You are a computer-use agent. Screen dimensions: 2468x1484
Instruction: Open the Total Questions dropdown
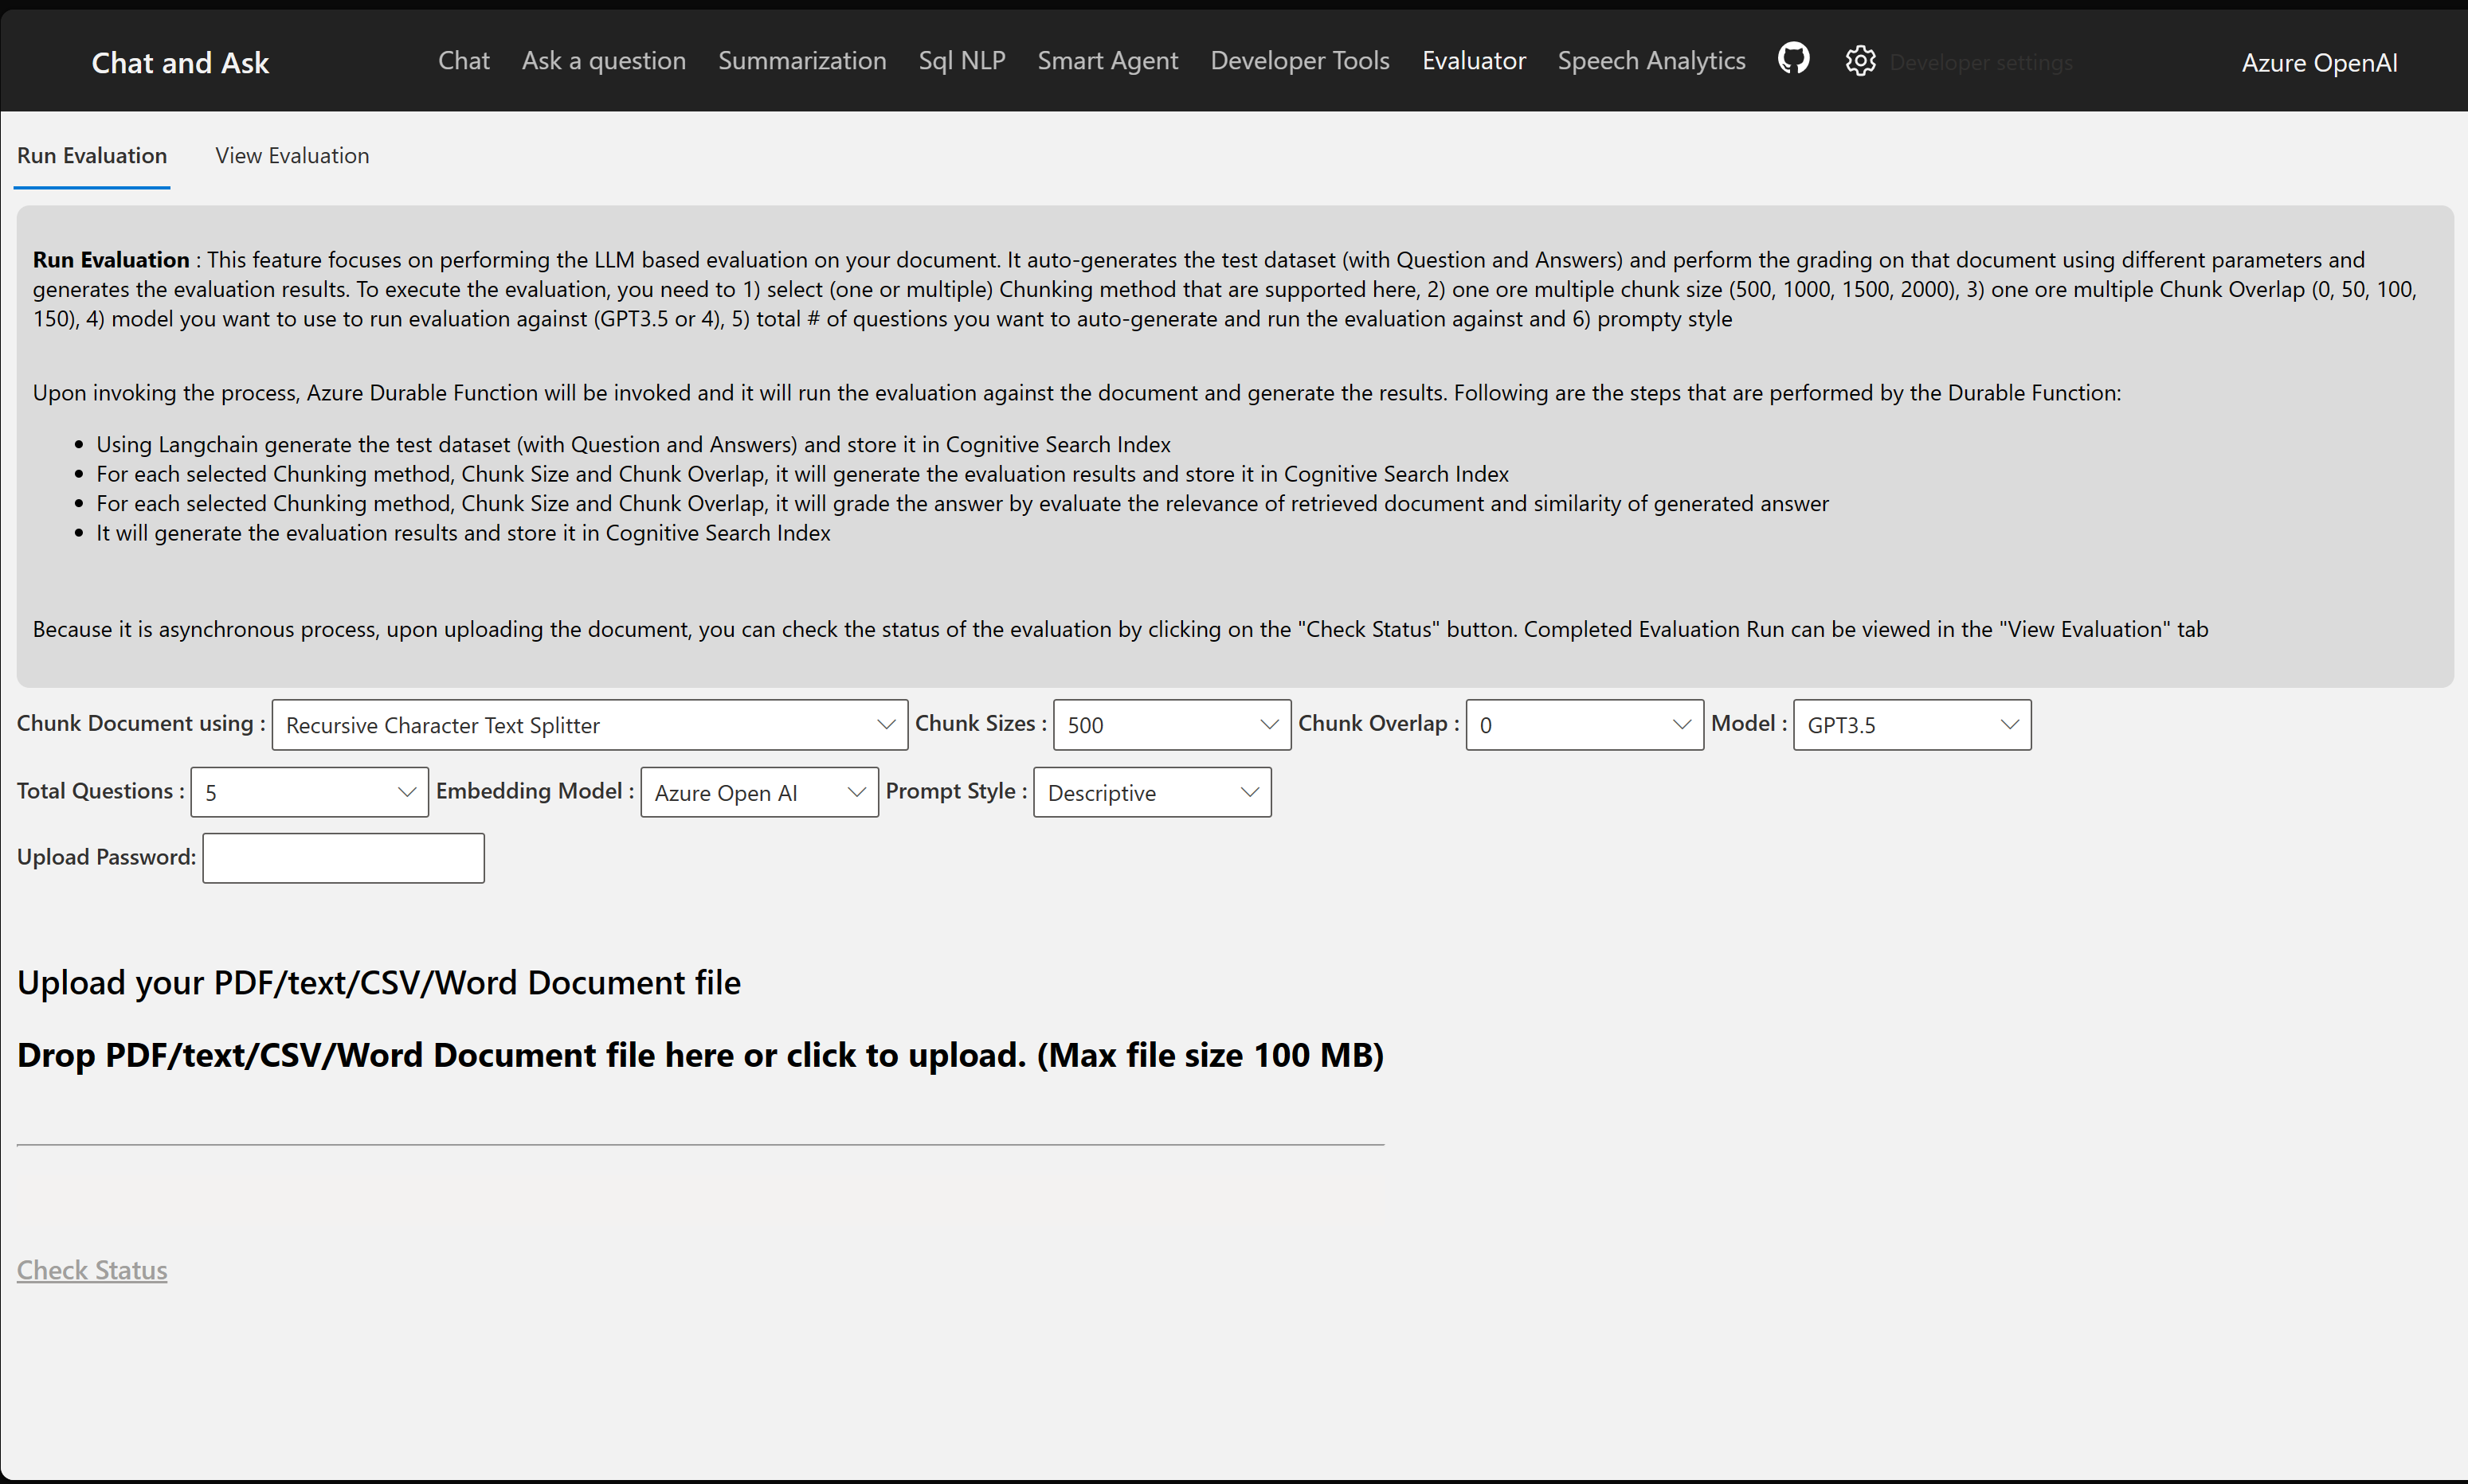(309, 792)
